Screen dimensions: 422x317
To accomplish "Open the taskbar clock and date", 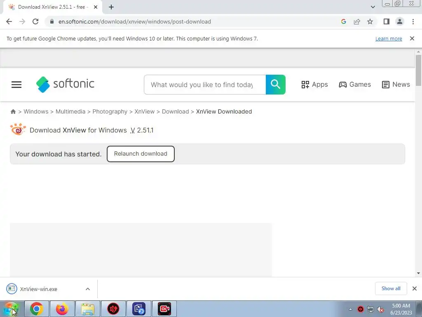I will (401, 309).
